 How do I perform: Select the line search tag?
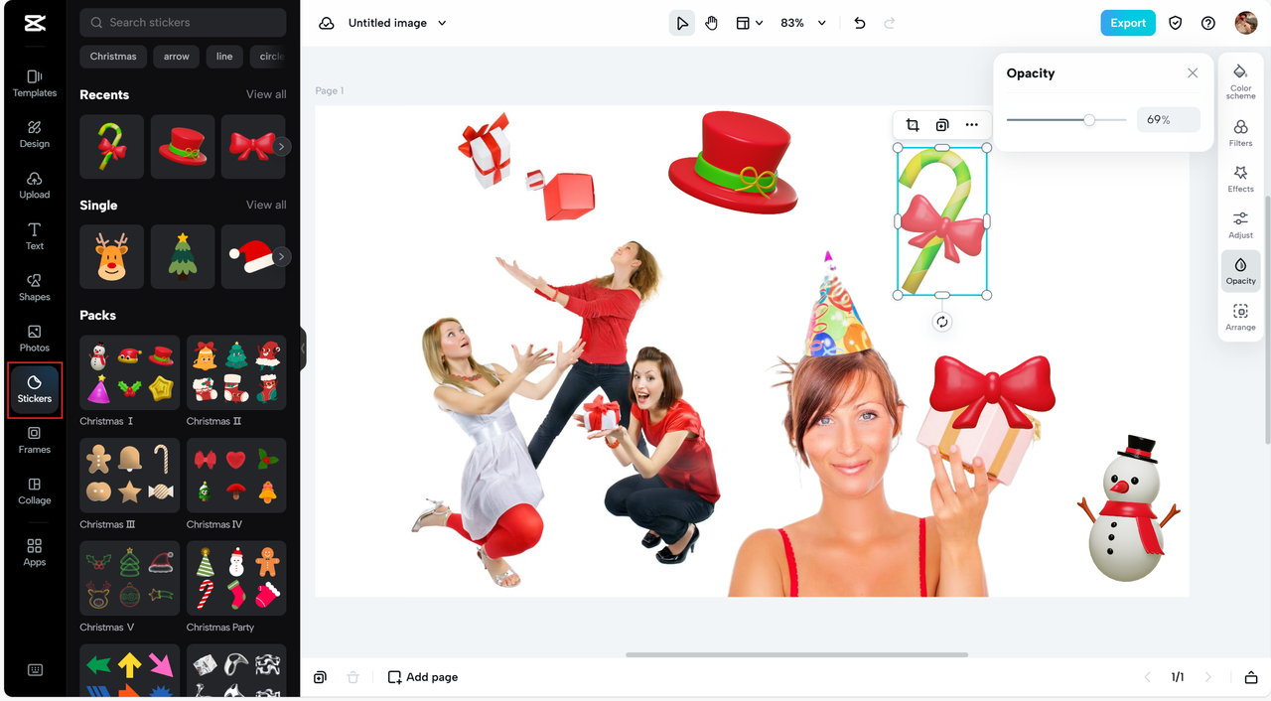tap(224, 57)
